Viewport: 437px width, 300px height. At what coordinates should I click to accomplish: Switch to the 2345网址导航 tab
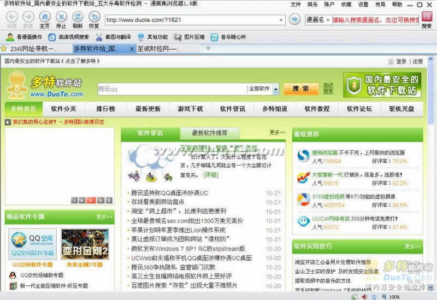click(37, 49)
